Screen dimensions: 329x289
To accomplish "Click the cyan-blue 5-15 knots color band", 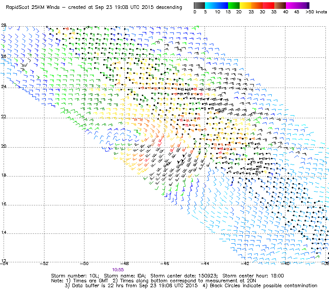I will 217,5.
